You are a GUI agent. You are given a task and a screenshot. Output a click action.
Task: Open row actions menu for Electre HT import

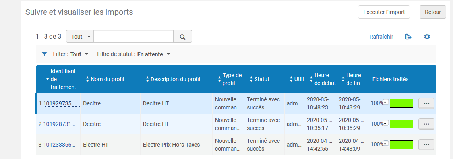coord(426,145)
